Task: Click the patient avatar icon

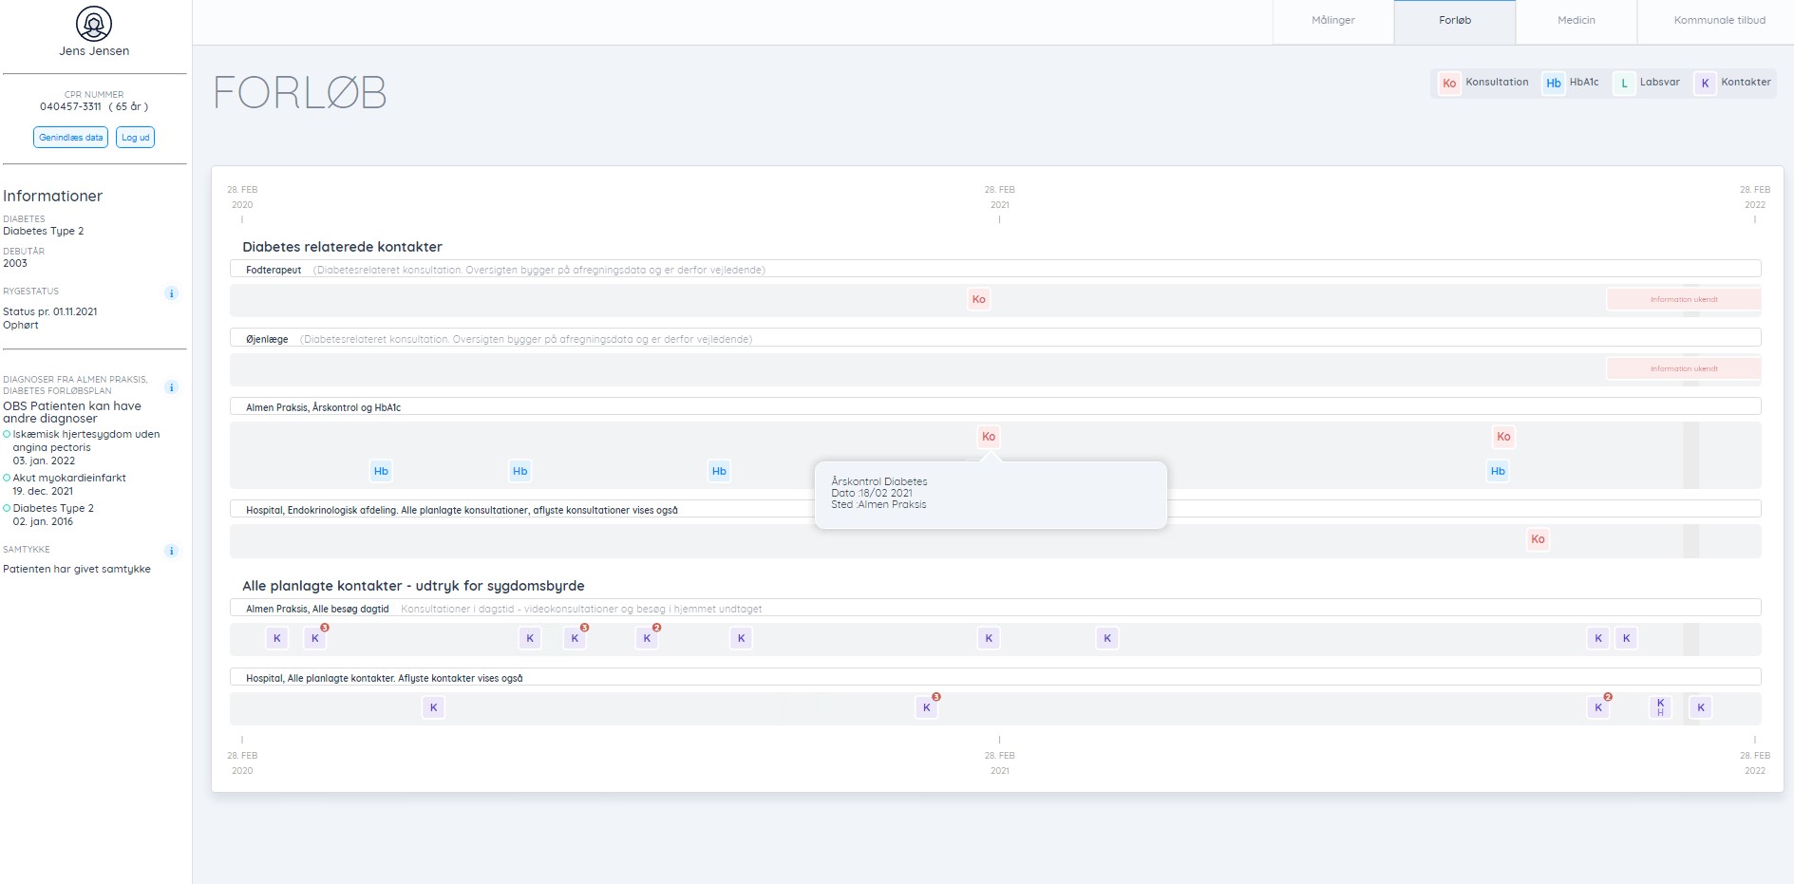Action: [94, 24]
